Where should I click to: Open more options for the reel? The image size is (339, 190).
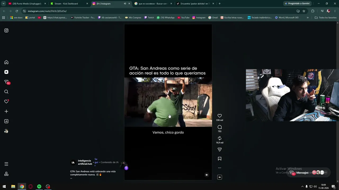pos(220,168)
